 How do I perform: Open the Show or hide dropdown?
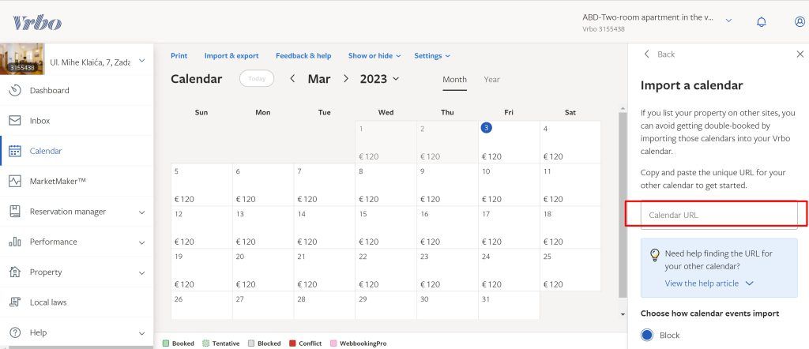(x=374, y=56)
